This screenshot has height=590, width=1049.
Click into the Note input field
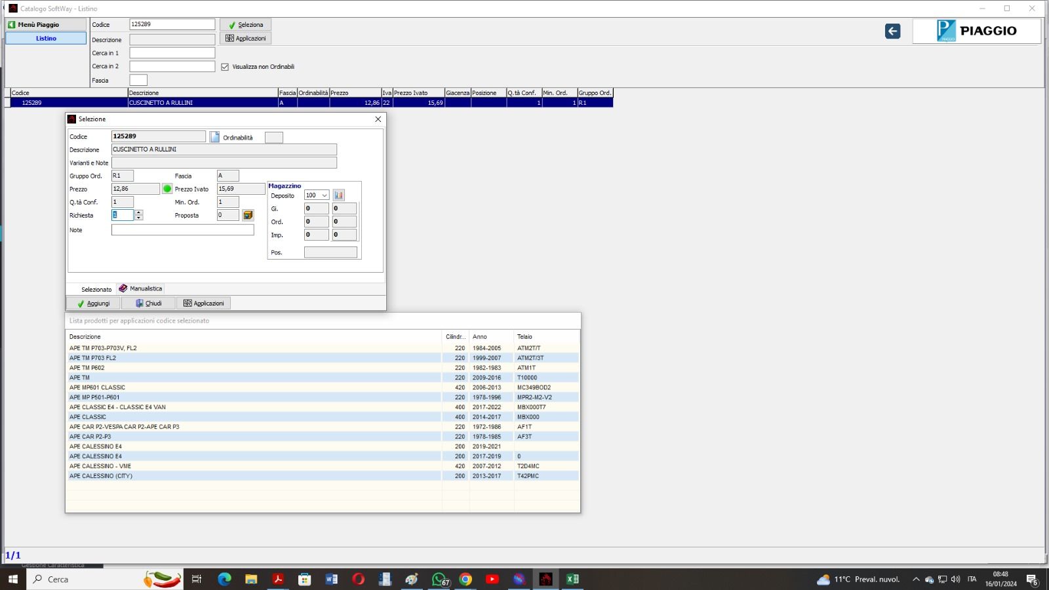(x=182, y=230)
